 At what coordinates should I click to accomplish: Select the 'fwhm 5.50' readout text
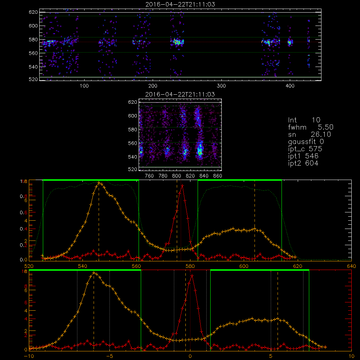click(x=311, y=127)
